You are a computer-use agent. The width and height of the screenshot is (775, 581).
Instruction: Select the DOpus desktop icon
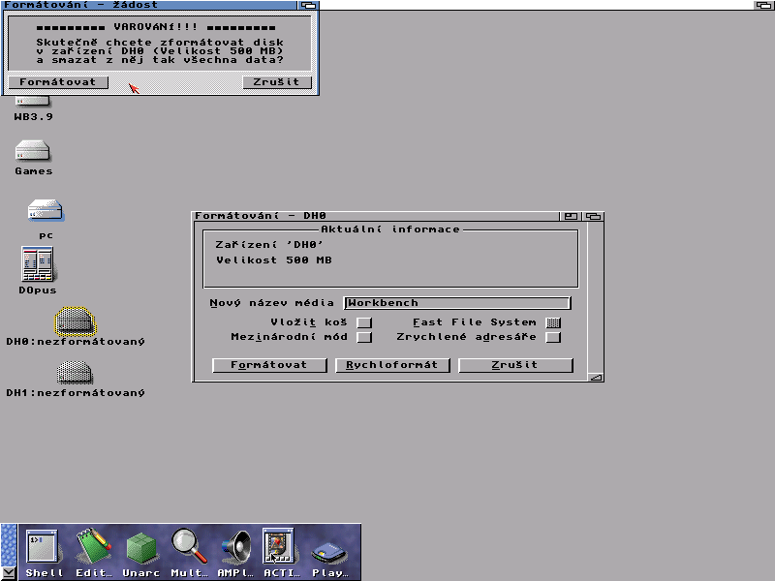[x=37, y=265]
